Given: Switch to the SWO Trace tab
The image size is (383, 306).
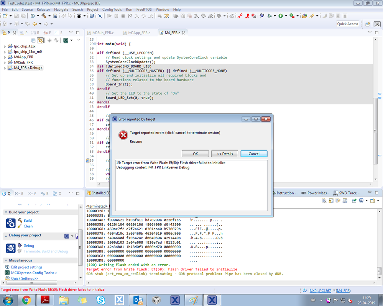Looking at the screenshot, I should click(347, 193).
